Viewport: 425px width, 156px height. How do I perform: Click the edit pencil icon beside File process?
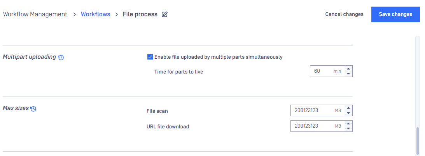click(164, 14)
